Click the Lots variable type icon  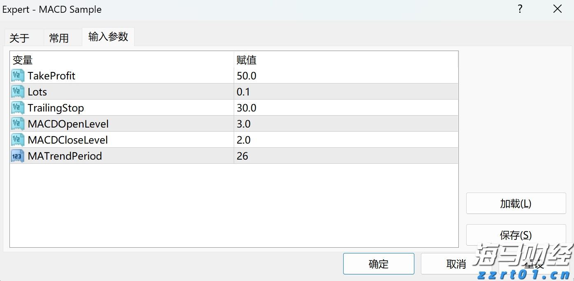(17, 92)
